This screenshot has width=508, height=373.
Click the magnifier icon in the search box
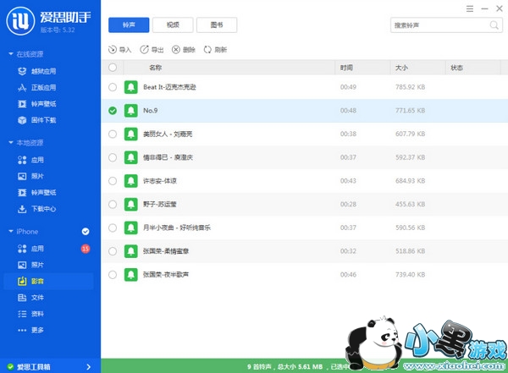tap(493, 25)
